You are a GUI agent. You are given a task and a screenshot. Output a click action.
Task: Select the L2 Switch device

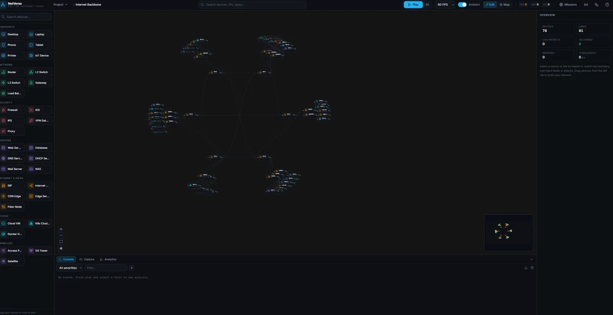click(39, 72)
